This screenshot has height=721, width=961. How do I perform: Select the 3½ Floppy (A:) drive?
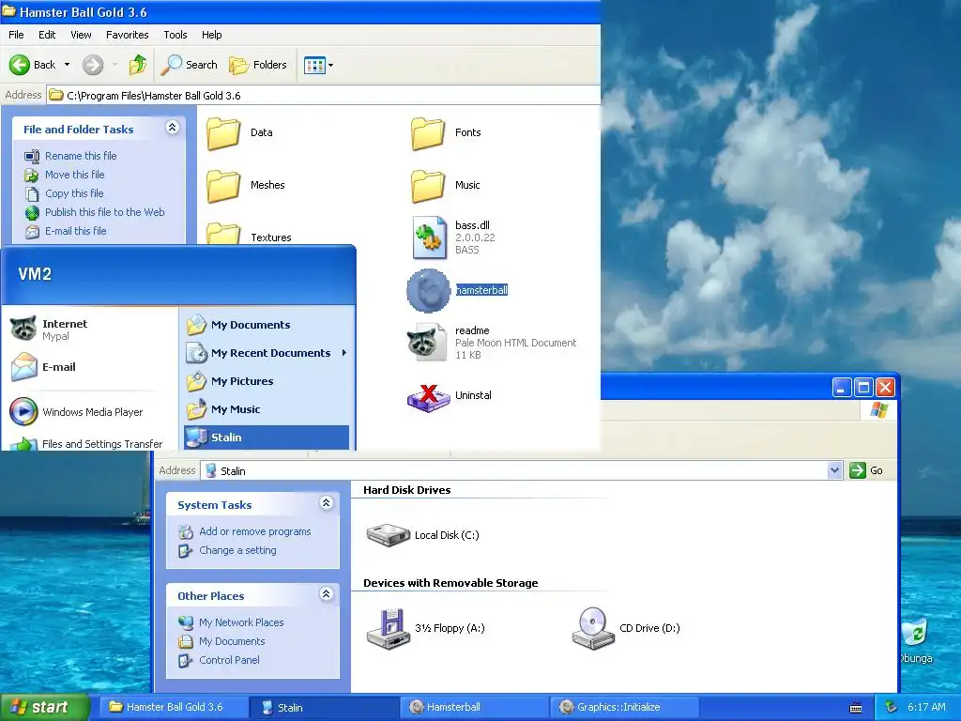(x=388, y=628)
